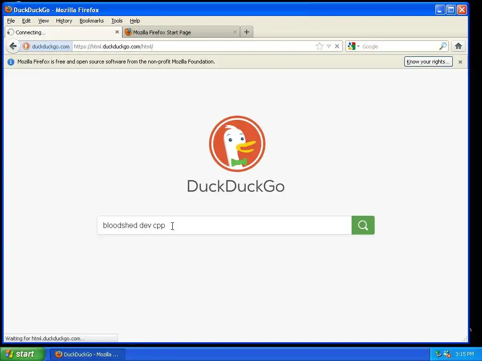Maximize the Firefox window
The image size is (482, 361).
pyautogui.click(x=451, y=10)
